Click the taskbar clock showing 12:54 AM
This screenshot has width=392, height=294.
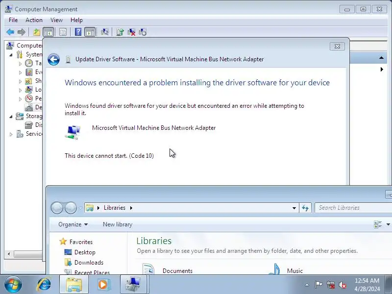pos(367,285)
